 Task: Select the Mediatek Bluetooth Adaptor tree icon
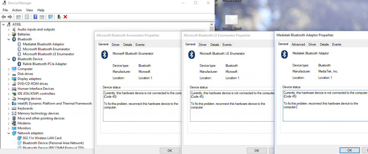pos(19,44)
